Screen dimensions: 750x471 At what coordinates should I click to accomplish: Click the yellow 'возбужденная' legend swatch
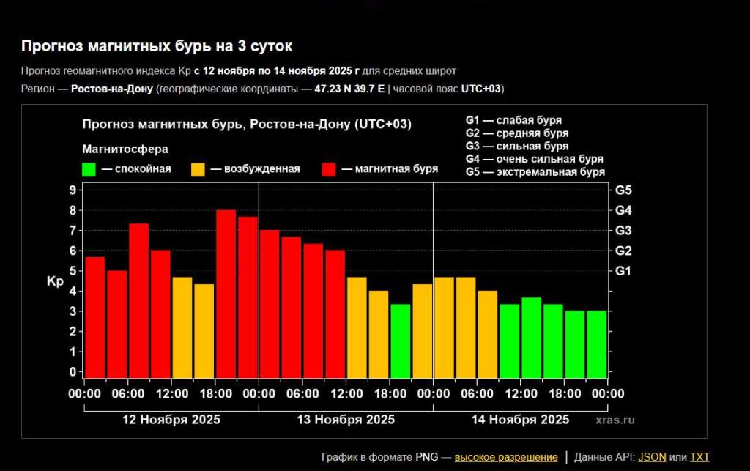pyautogui.click(x=198, y=169)
